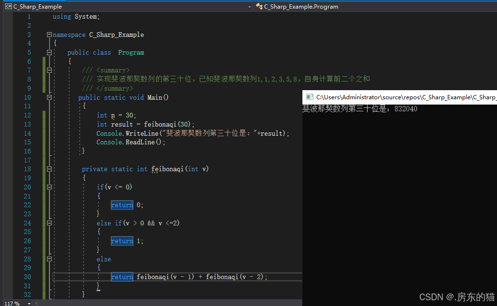
Task: Collapse the summary comment block
Action: [x=49, y=70]
